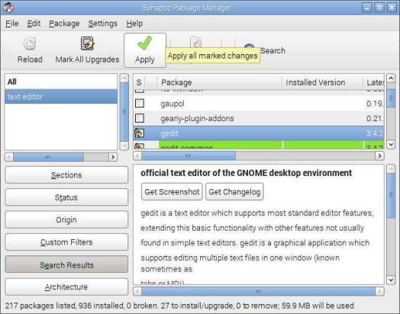Click the Get Changelog button

[234, 192]
